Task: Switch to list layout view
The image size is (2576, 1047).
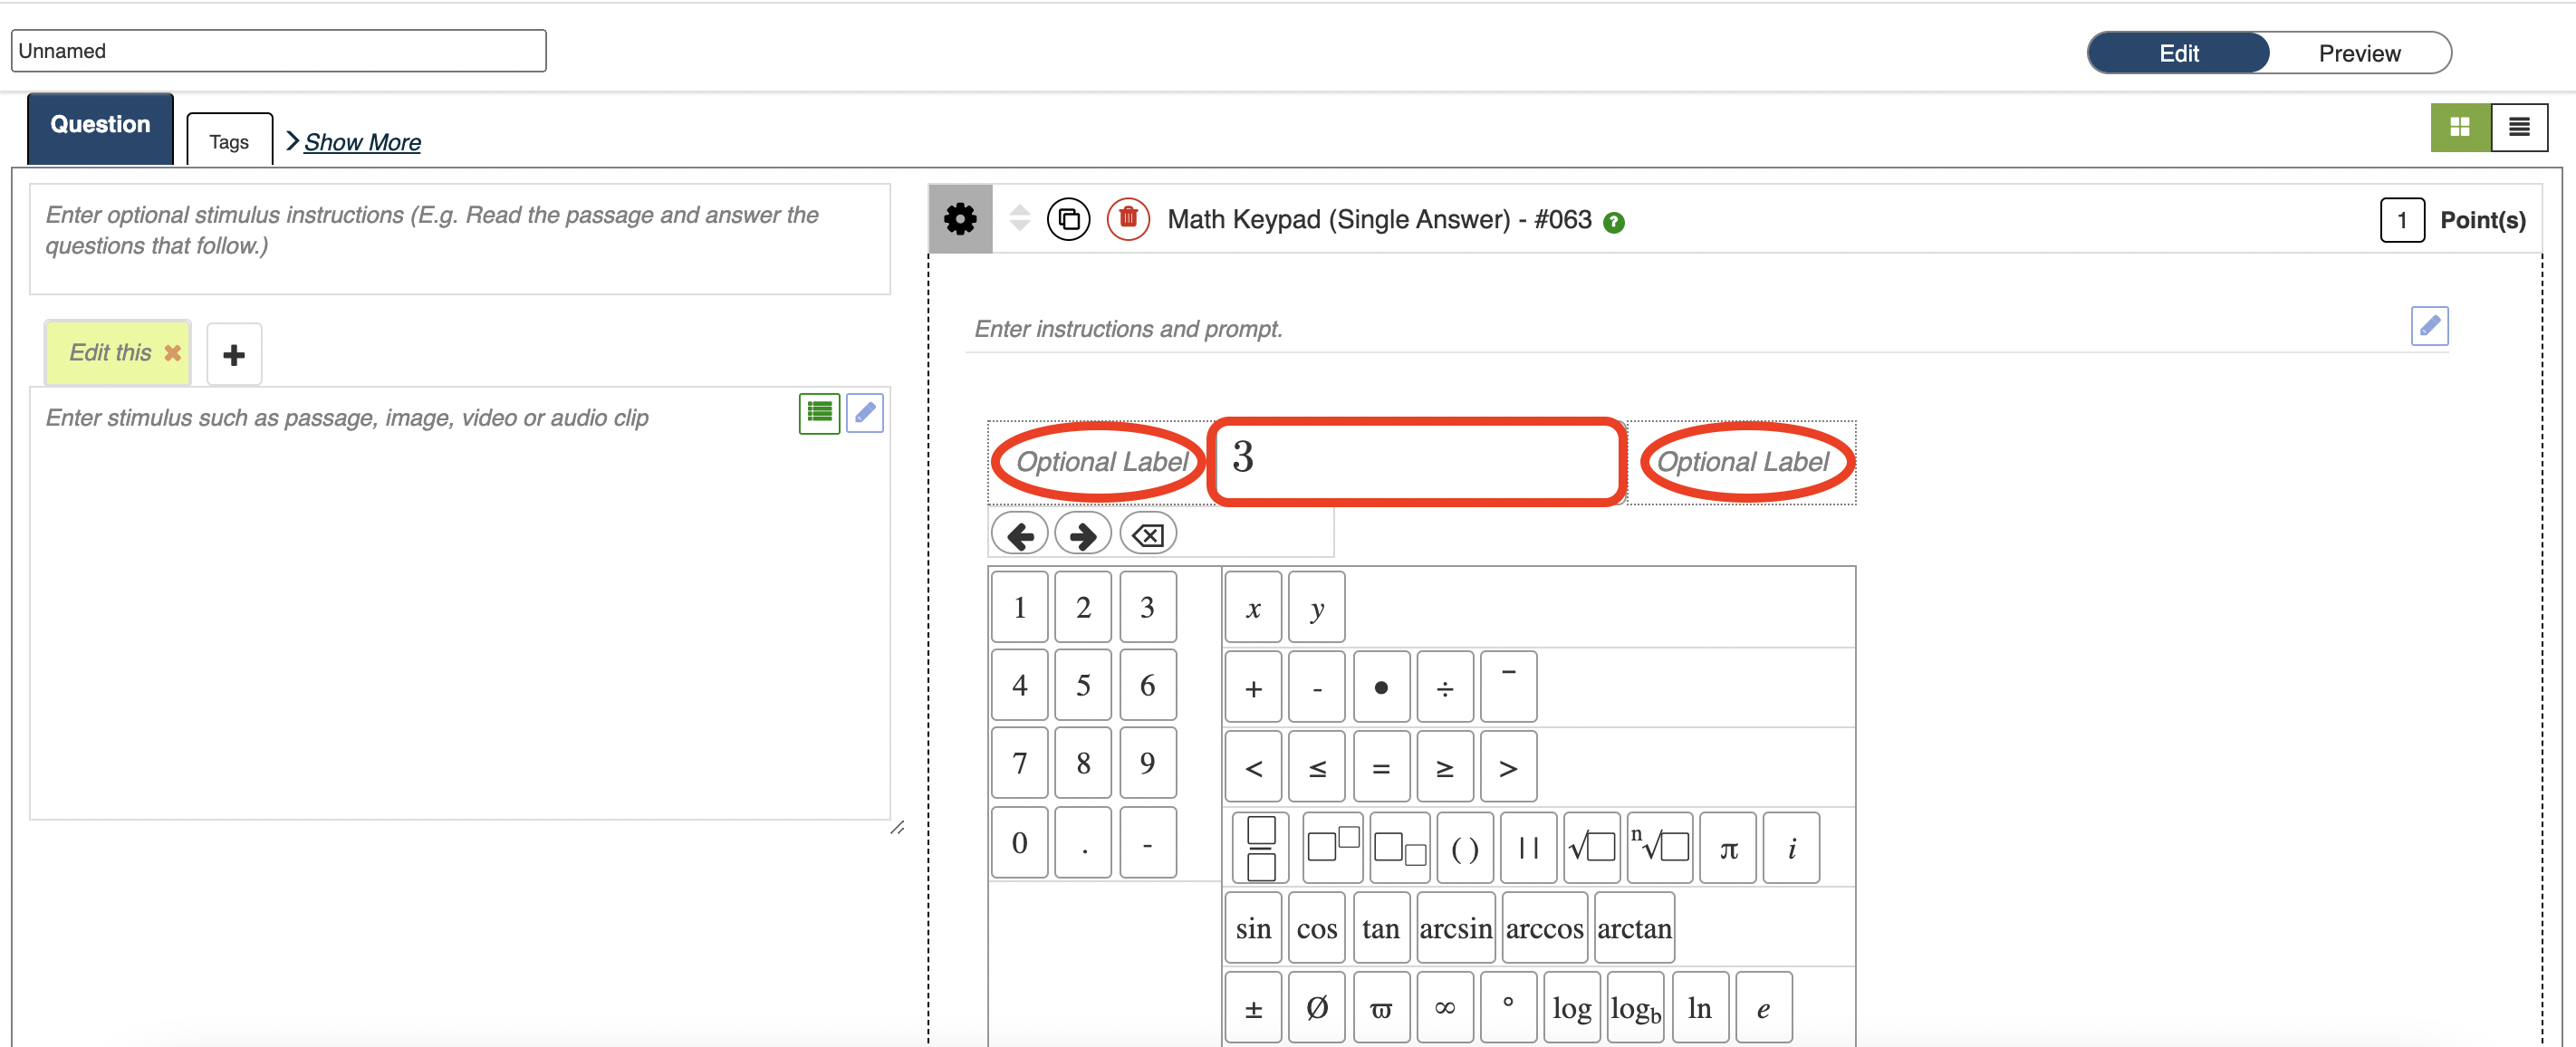Action: [x=2518, y=127]
